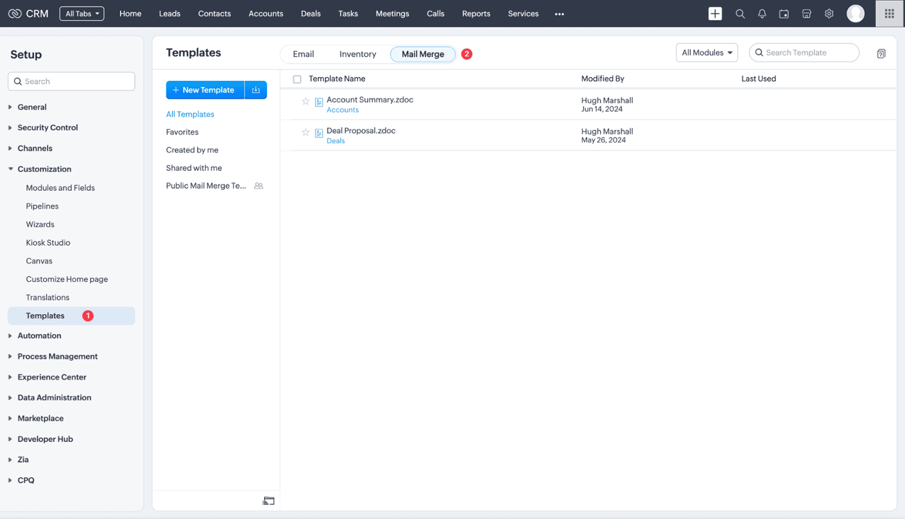Expand the Developer Hub section
905x519 pixels.
tap(45, 439)
